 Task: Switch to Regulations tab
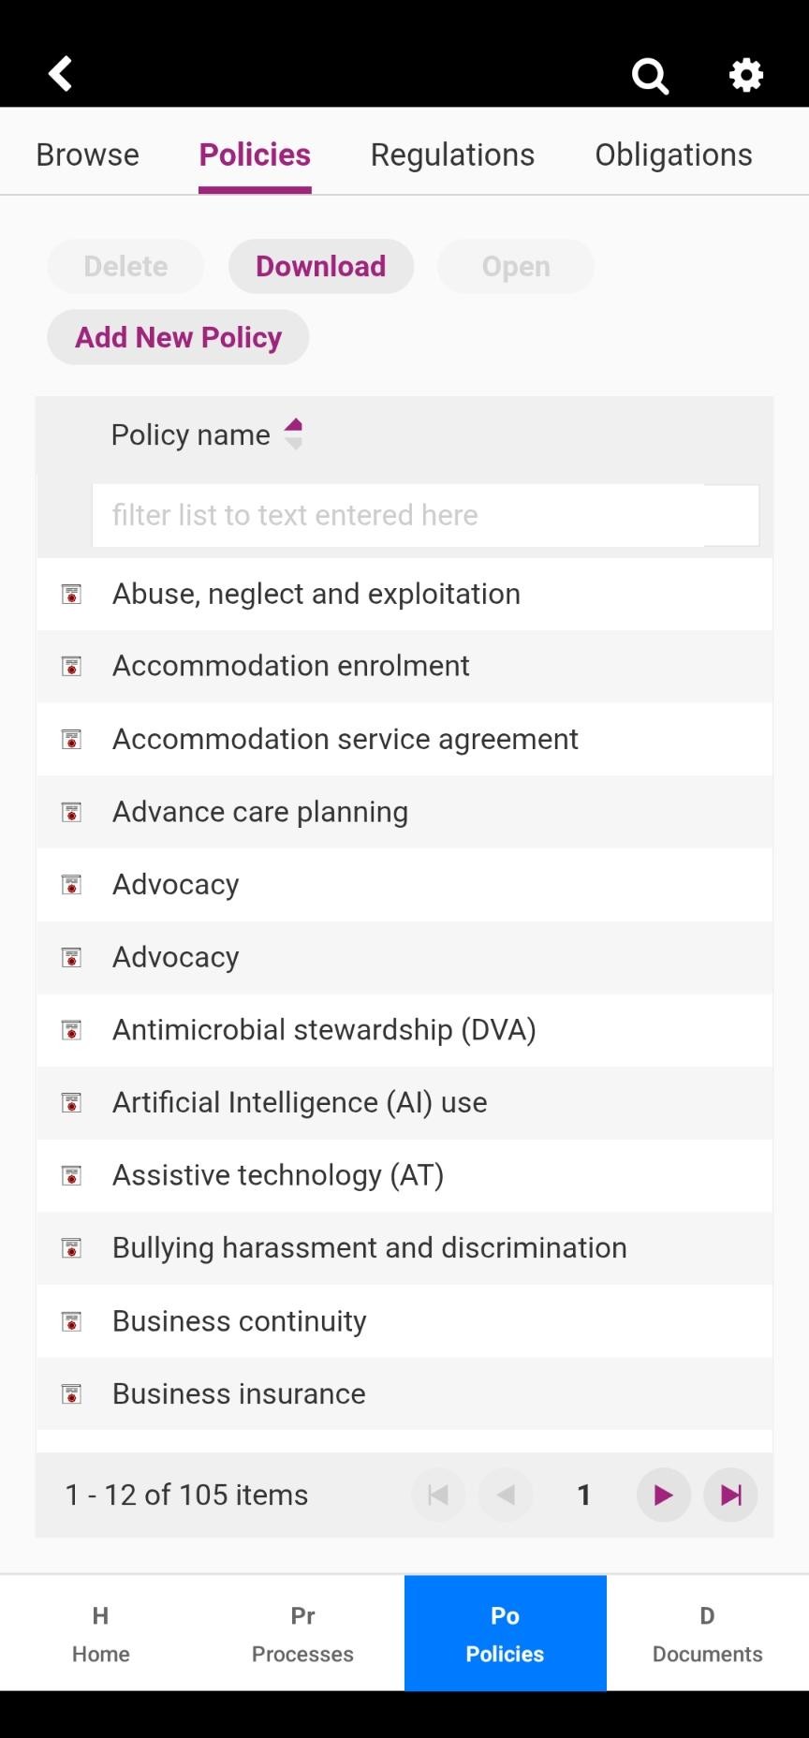(452, 155)
